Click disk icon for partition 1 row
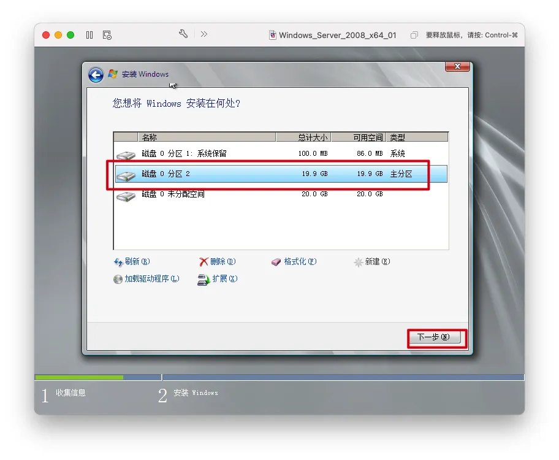 pos(126,155)
